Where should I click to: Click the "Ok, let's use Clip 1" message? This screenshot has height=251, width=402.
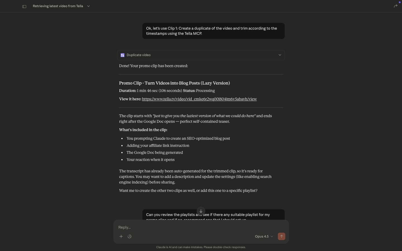click(x=213, y=31)
